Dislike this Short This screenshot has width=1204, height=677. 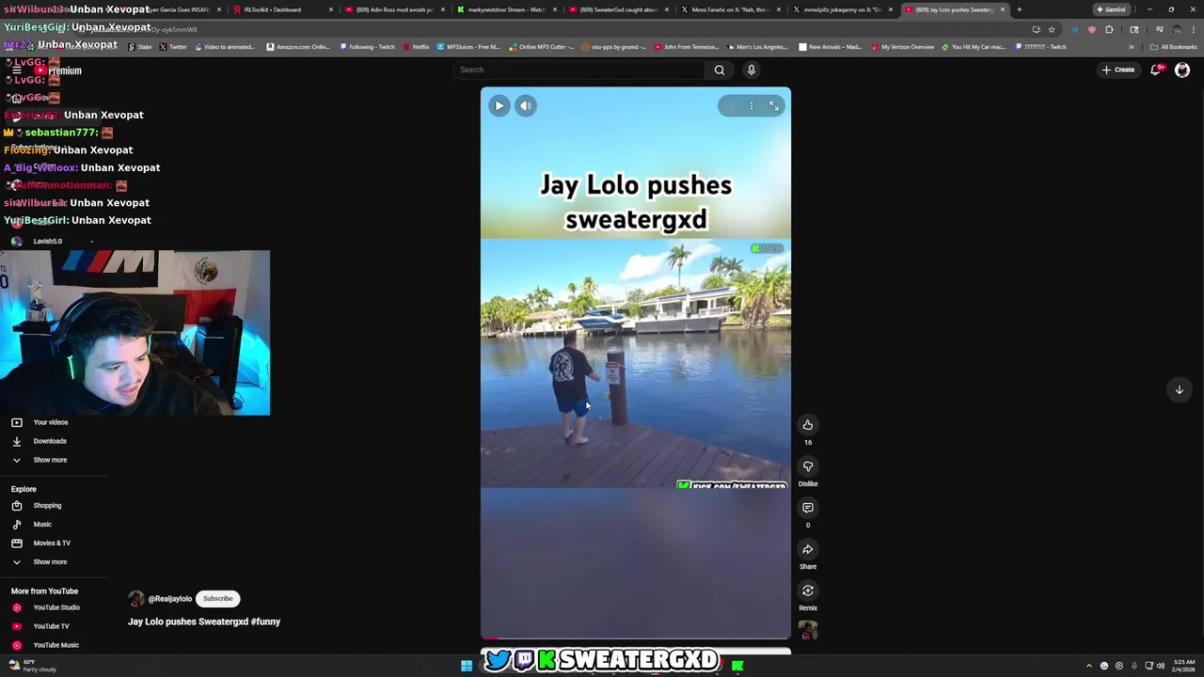click(807, 466)
